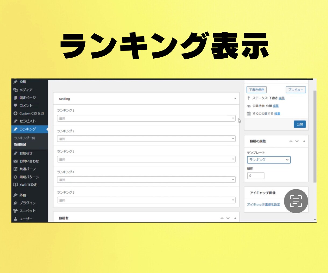Open the ランキング2 select dropdown

(146, 139)
